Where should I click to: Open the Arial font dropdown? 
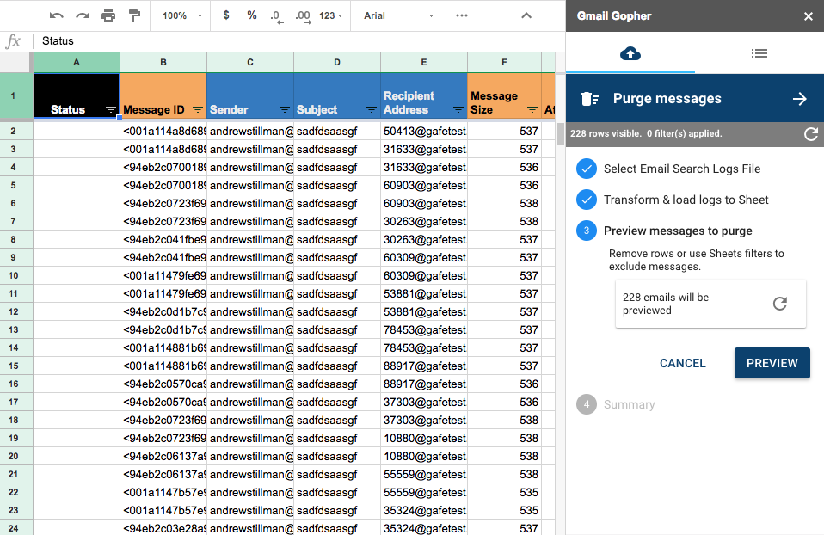pyautogui.click(x=397, y=15)
